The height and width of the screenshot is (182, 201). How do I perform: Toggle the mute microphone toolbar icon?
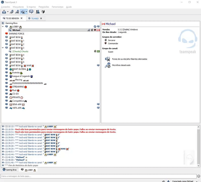pos(17,12)
